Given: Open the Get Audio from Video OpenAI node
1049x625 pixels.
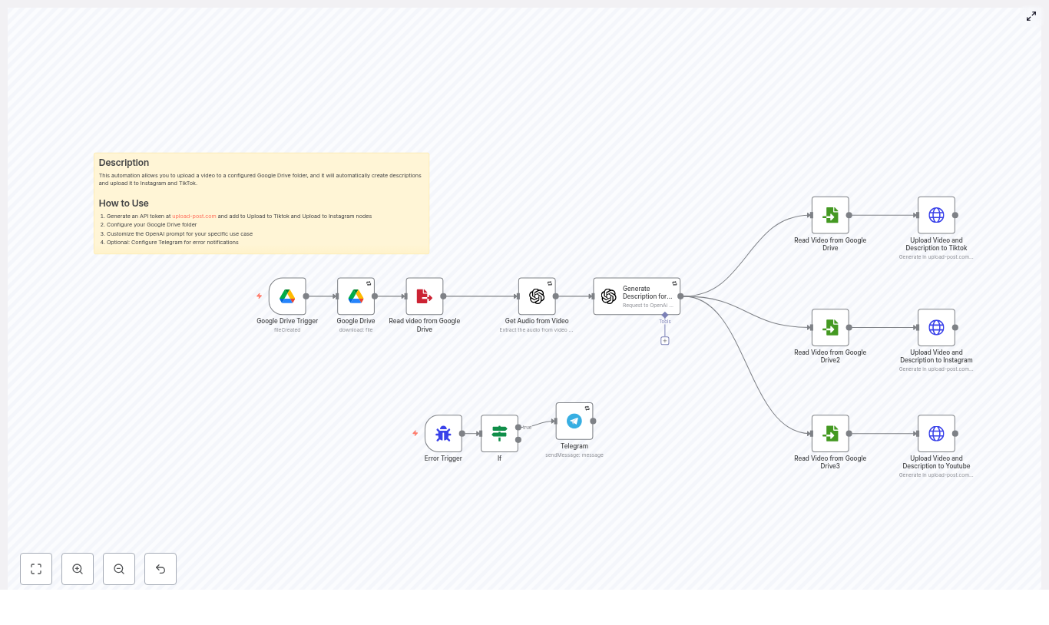Looking at the screenshot, I should point(537,296).
